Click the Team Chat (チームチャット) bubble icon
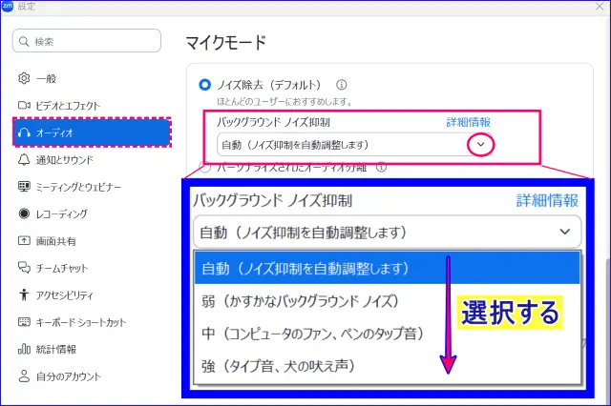 pos(24,268)
